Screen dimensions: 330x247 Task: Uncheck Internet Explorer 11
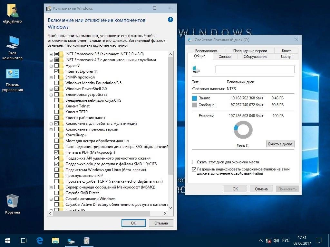pos(56,71)
